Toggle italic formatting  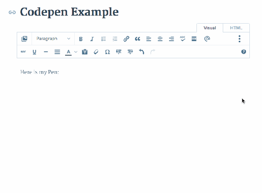click(92, 39)
